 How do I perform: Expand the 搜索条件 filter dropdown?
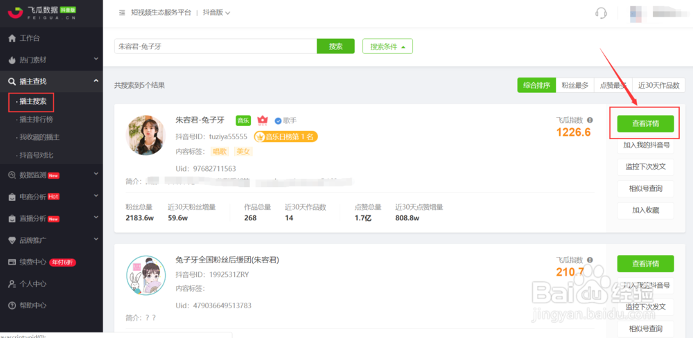tap(387, 46)
